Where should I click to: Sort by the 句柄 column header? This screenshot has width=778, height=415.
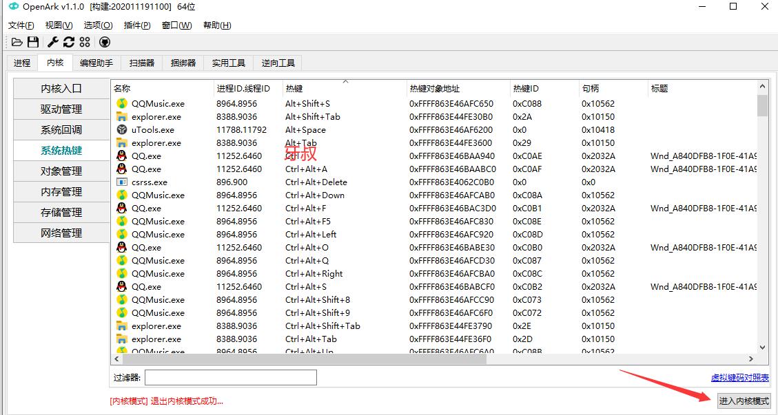coord(613,89)
